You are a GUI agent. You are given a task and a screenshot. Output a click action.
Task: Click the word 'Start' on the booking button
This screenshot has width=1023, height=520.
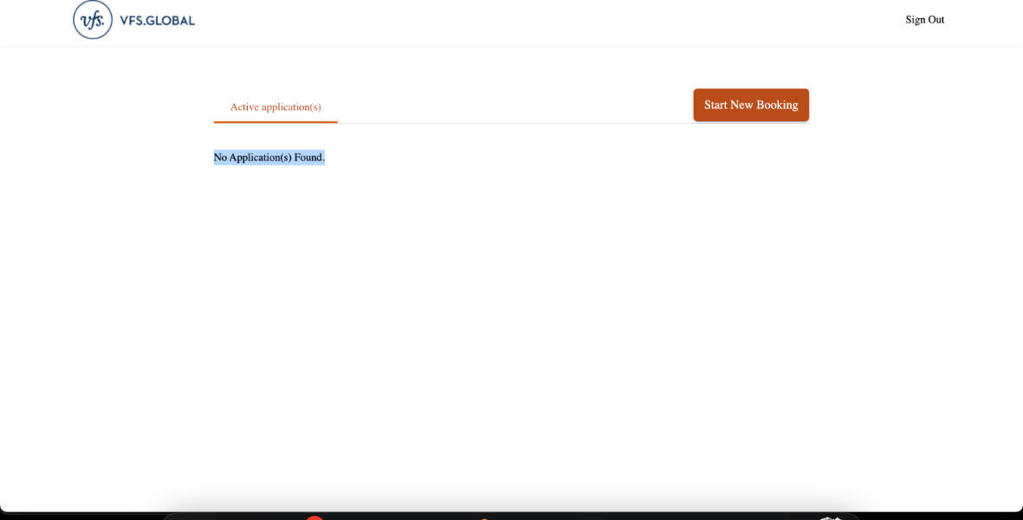coord(715,105)
